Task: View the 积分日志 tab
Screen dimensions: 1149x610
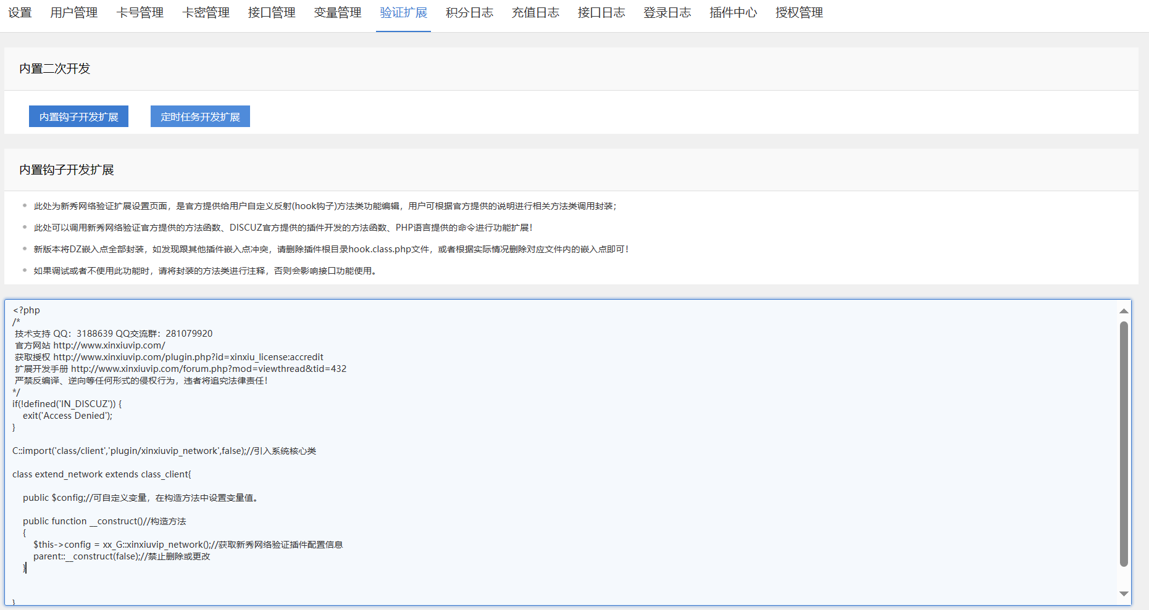Action: pyautogui.click(x=469, y=13)
